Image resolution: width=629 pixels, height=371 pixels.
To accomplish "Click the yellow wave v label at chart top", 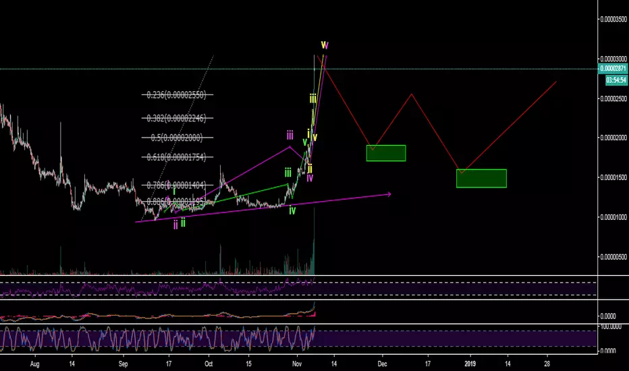I will 325,45.
